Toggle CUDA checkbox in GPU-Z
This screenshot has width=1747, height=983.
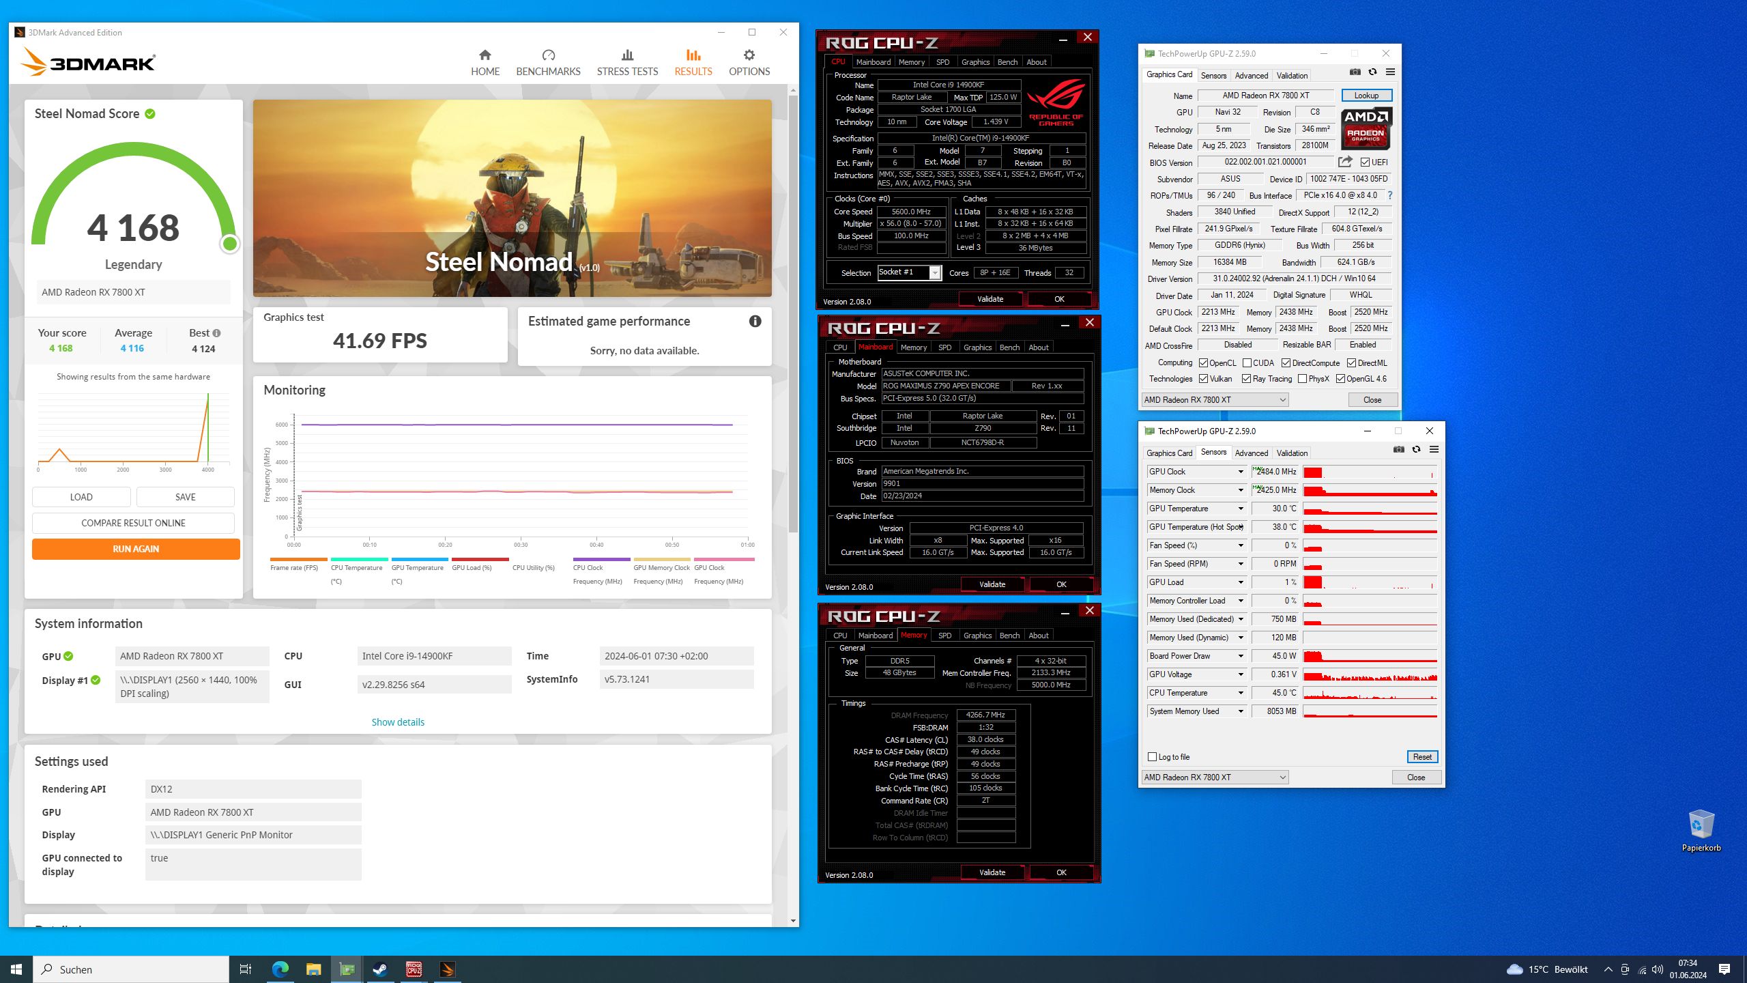point(1247,363)
